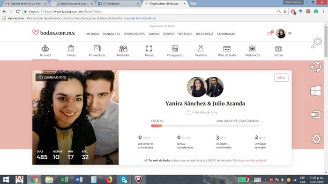Switch to the Facebook browser tab
Image resolution: width=328 pixels, height=184 pixels.
point(119,4)
